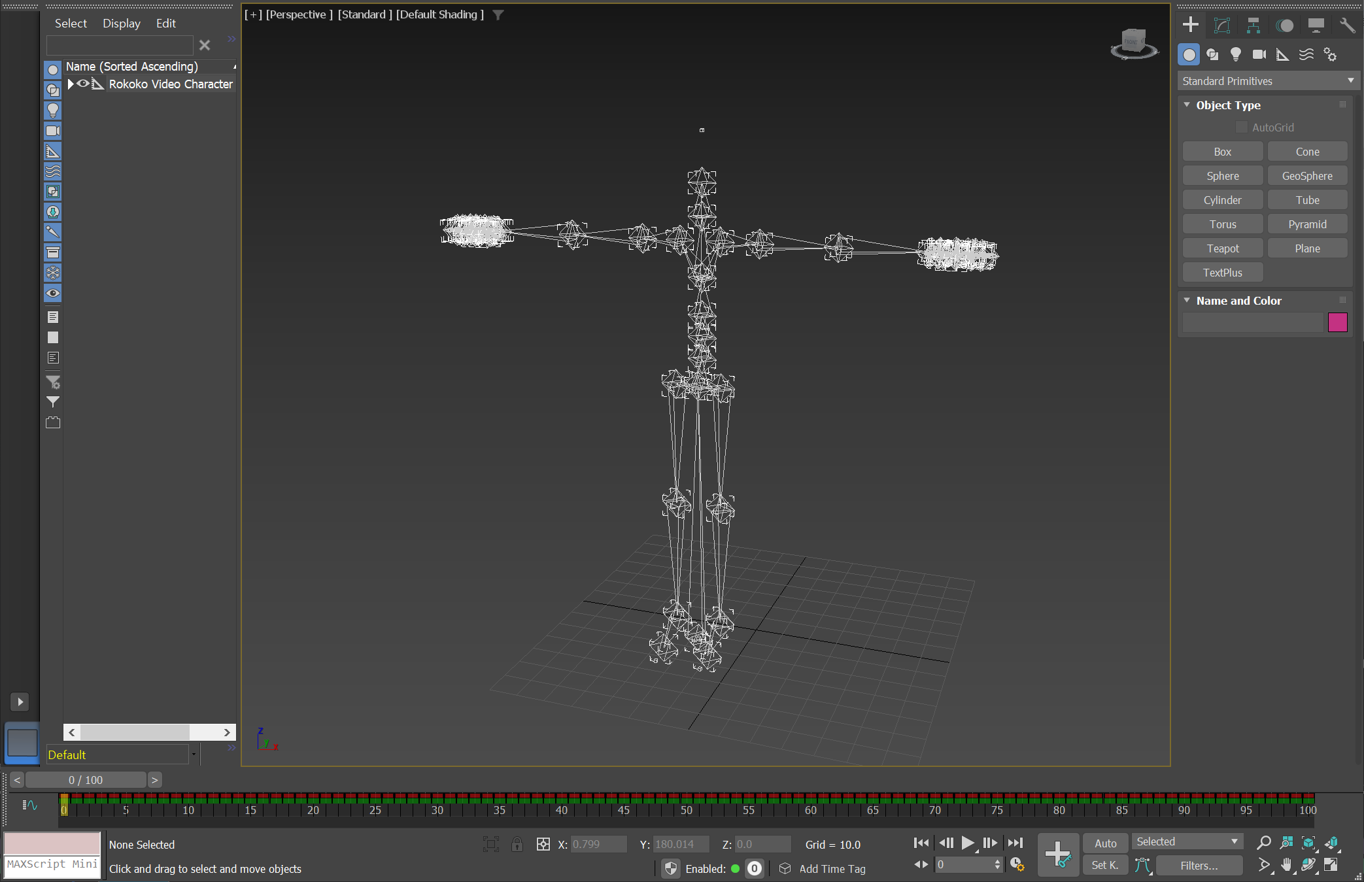Open the Utilities wrench panel
The width and height of the screenshot is (1364, 882).
[1347, 25]
